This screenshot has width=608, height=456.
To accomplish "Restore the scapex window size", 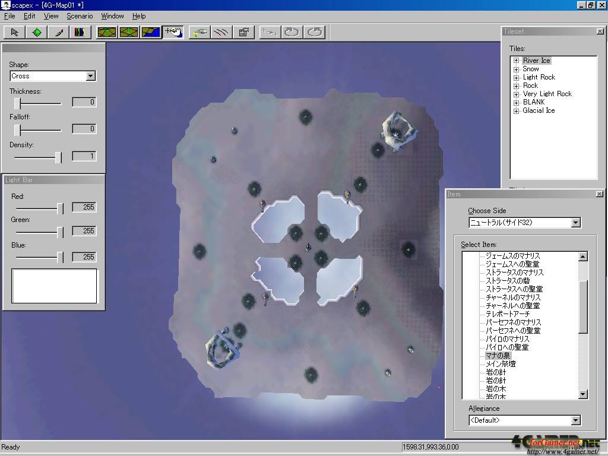I will coord(591,5).
